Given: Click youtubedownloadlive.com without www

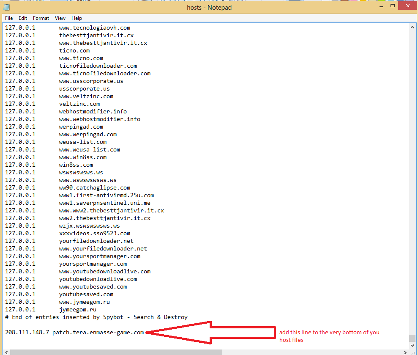Looking at the screenshot, I should (98, 279).
